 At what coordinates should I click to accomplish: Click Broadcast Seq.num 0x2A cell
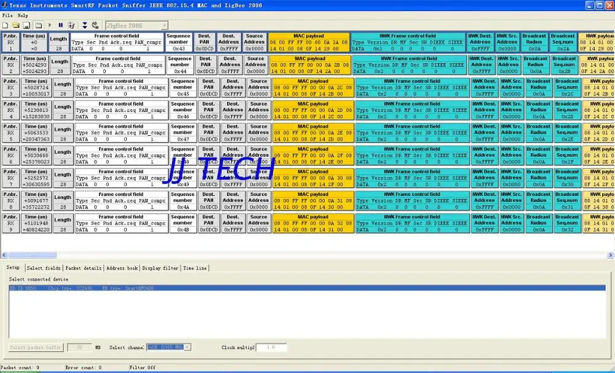563,42
